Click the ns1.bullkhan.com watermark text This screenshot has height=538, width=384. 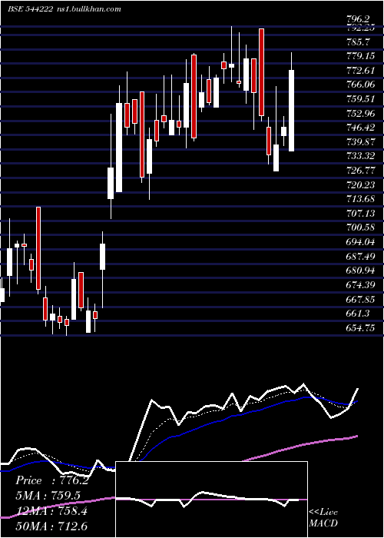[88, 9]
